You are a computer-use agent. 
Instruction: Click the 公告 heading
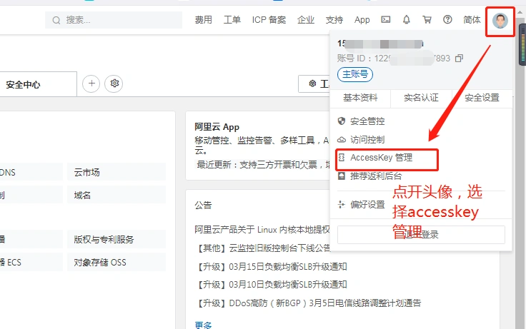click(x=203, y=205)
